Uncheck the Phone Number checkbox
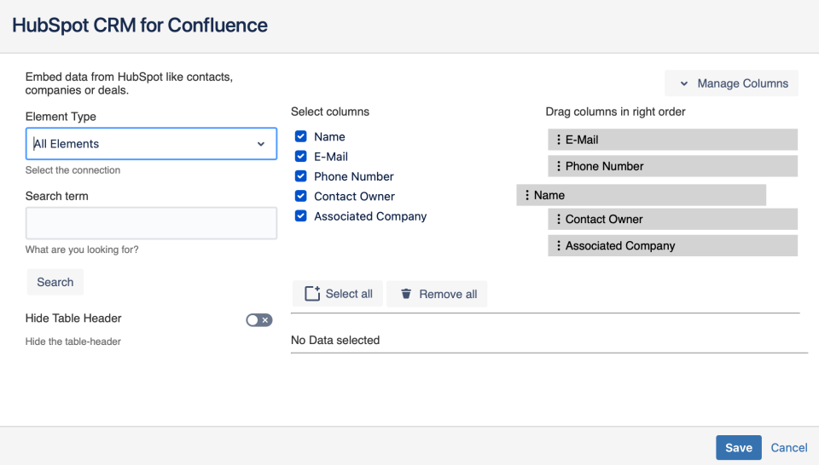 (301, 176)
